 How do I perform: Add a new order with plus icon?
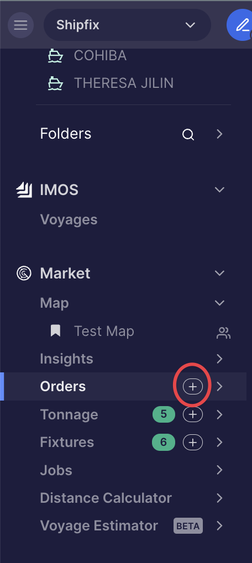click(193, 387)
